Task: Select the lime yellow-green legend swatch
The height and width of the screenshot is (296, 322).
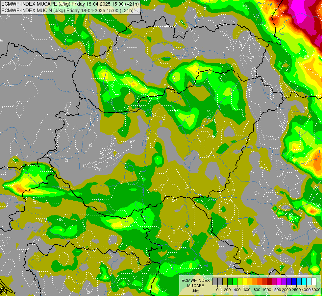Action: coord(240,282)
